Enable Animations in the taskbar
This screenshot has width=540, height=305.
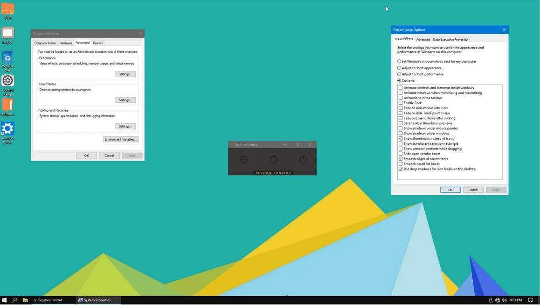[x=401, y=98]
